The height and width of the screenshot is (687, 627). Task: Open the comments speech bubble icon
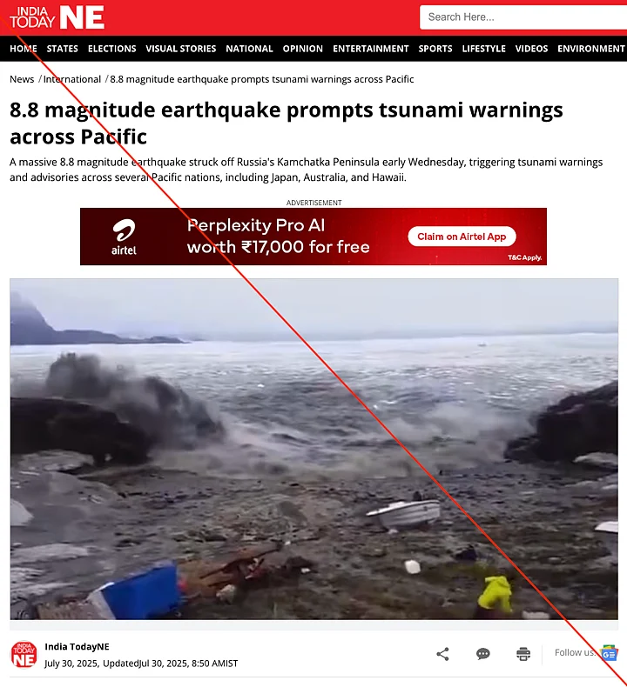tap(483, 654)
